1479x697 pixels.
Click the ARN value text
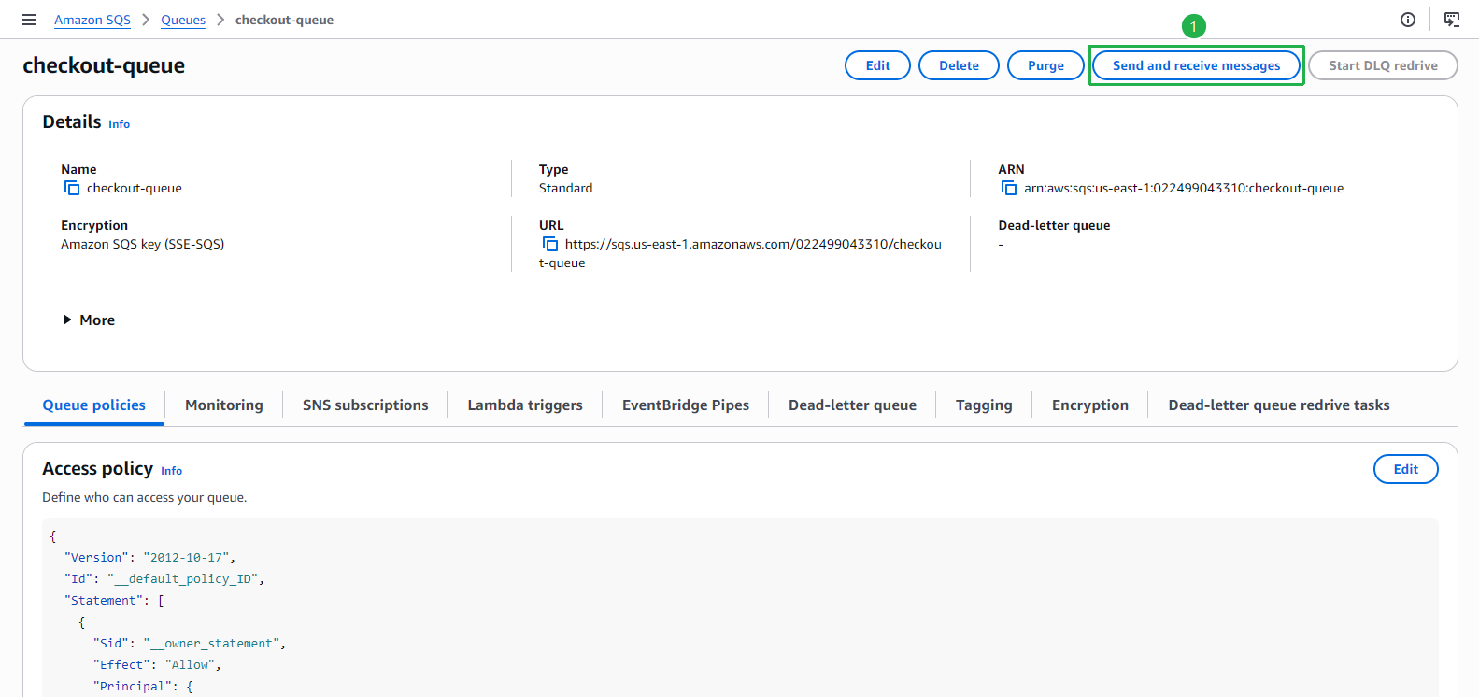[x=1184, y=188]
